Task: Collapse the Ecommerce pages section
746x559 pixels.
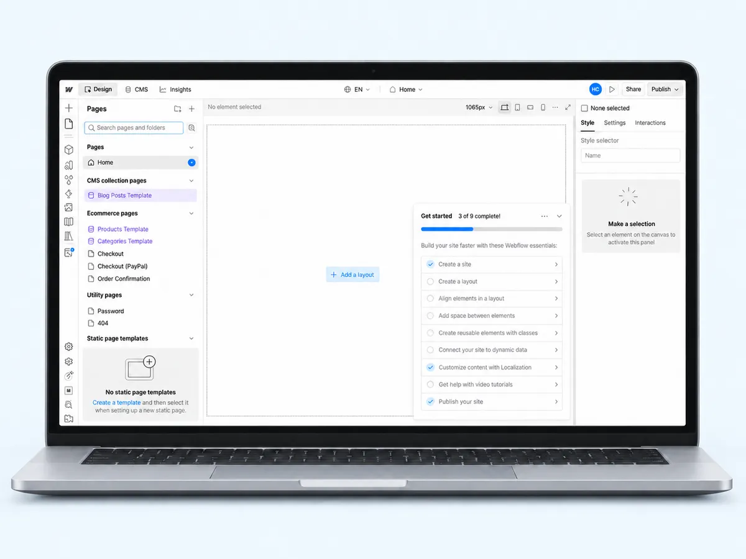Action: [191, 214]
